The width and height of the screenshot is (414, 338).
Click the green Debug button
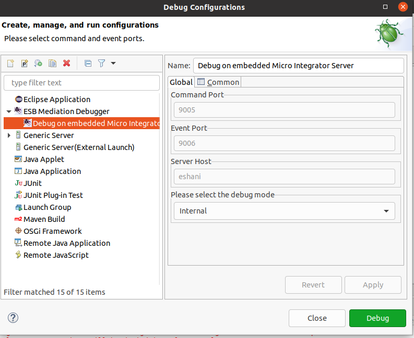tap(377, 318)
